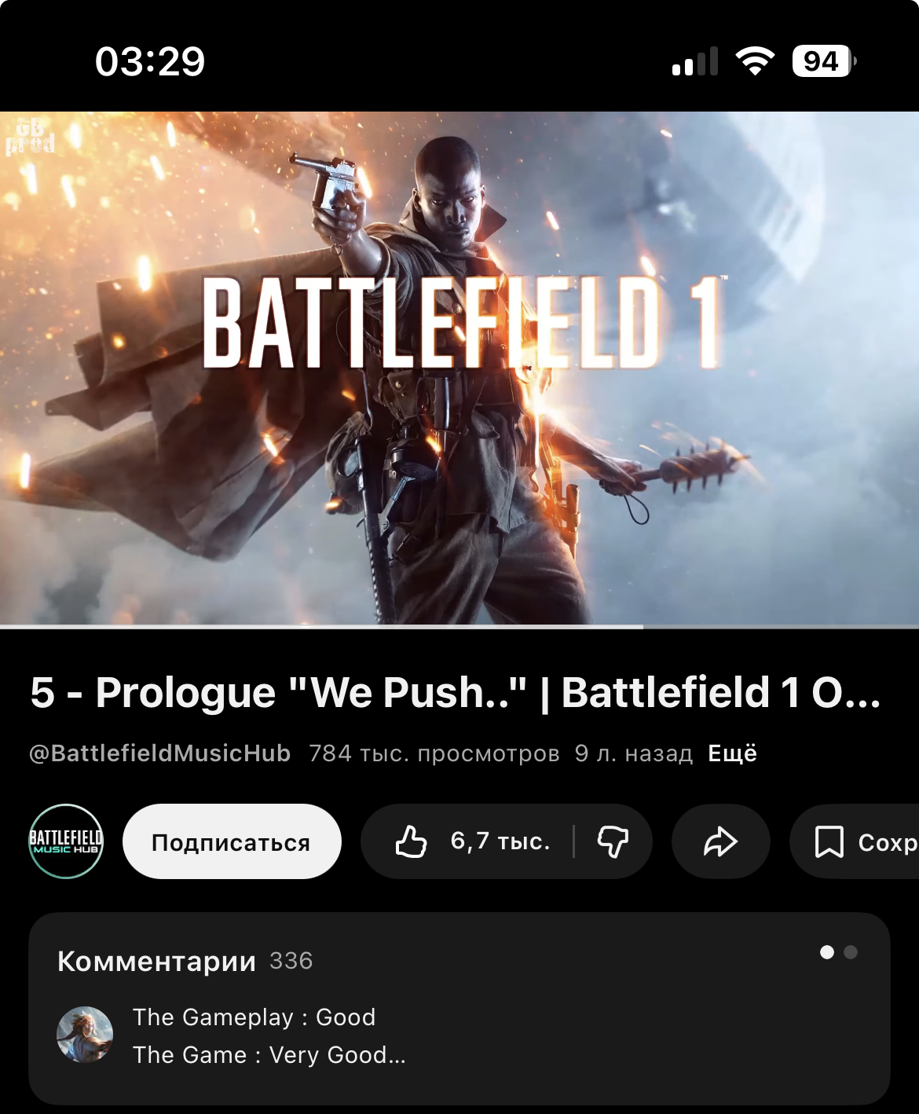Expand description with Ещё link
This screenshot has height=1114, width=919.
[732, 753]
